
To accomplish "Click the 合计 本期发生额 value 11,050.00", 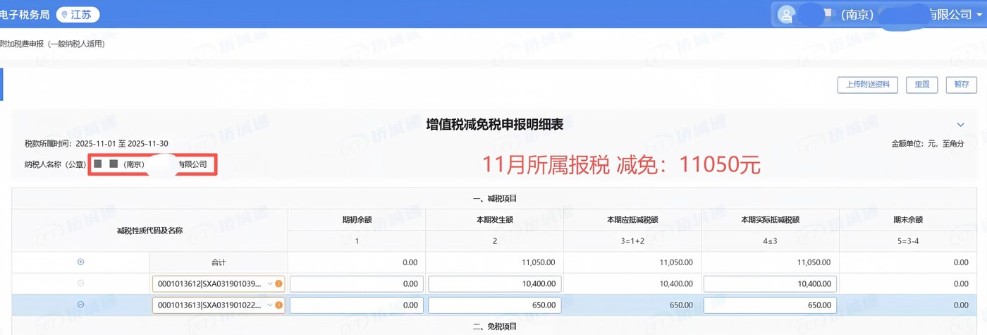I will pos(539,262).
